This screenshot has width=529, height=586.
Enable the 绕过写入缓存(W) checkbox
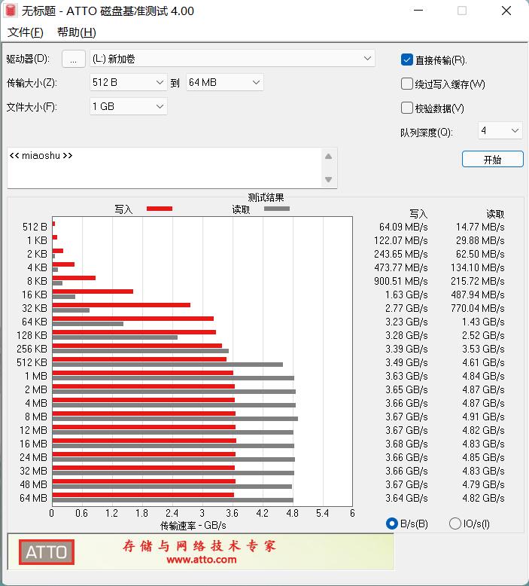[406, 84]
